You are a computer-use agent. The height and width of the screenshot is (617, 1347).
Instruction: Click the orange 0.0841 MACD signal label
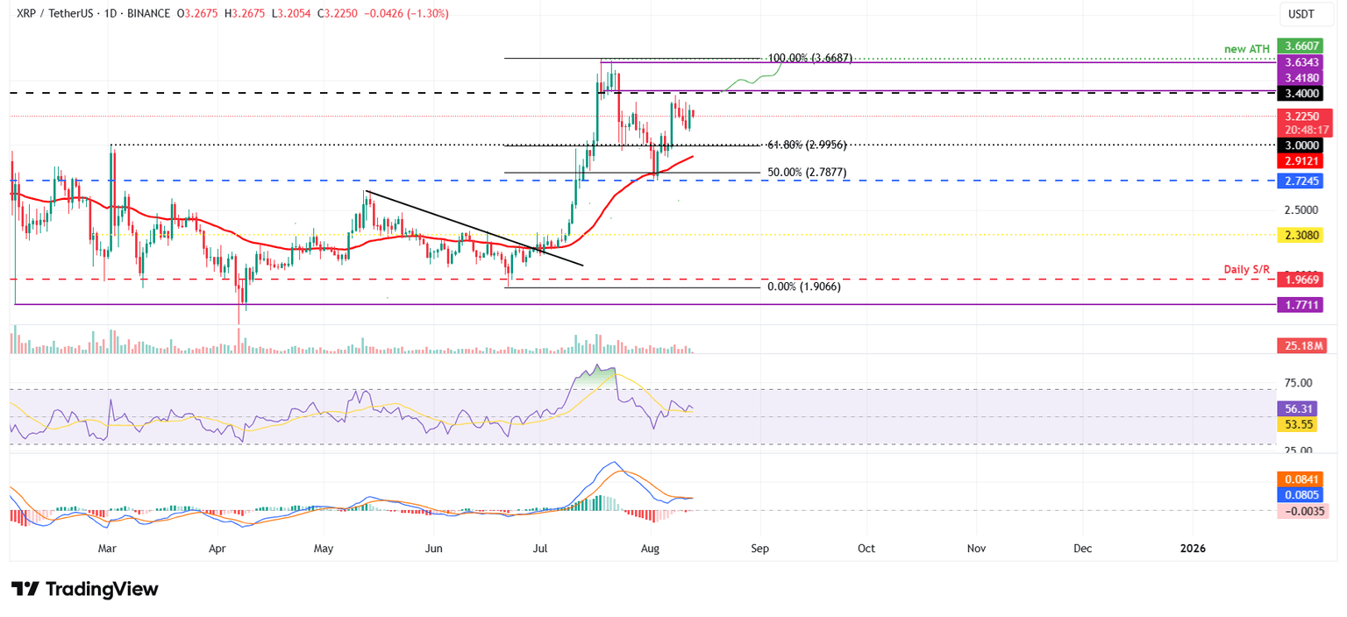click(1302, 479)
